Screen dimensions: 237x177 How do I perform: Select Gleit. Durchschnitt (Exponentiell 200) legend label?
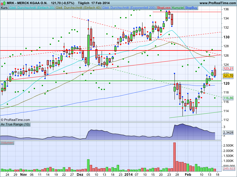[x=129, y=8]
